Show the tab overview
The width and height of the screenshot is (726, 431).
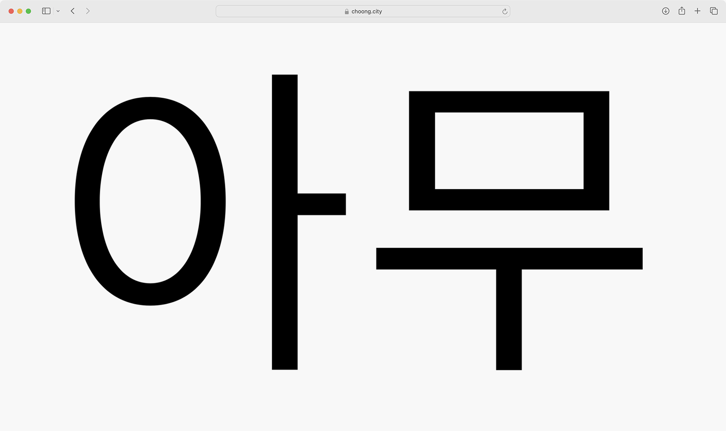pos(714,11)
